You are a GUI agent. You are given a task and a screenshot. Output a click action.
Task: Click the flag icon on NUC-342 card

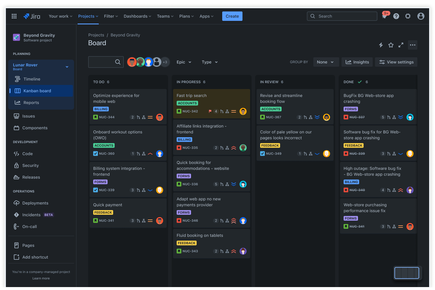tap(210, 111)
